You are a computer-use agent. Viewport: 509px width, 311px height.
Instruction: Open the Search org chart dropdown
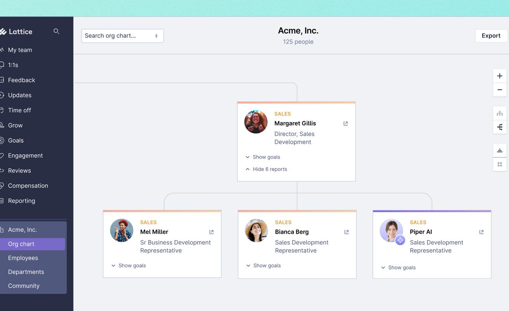coord(122,36)
